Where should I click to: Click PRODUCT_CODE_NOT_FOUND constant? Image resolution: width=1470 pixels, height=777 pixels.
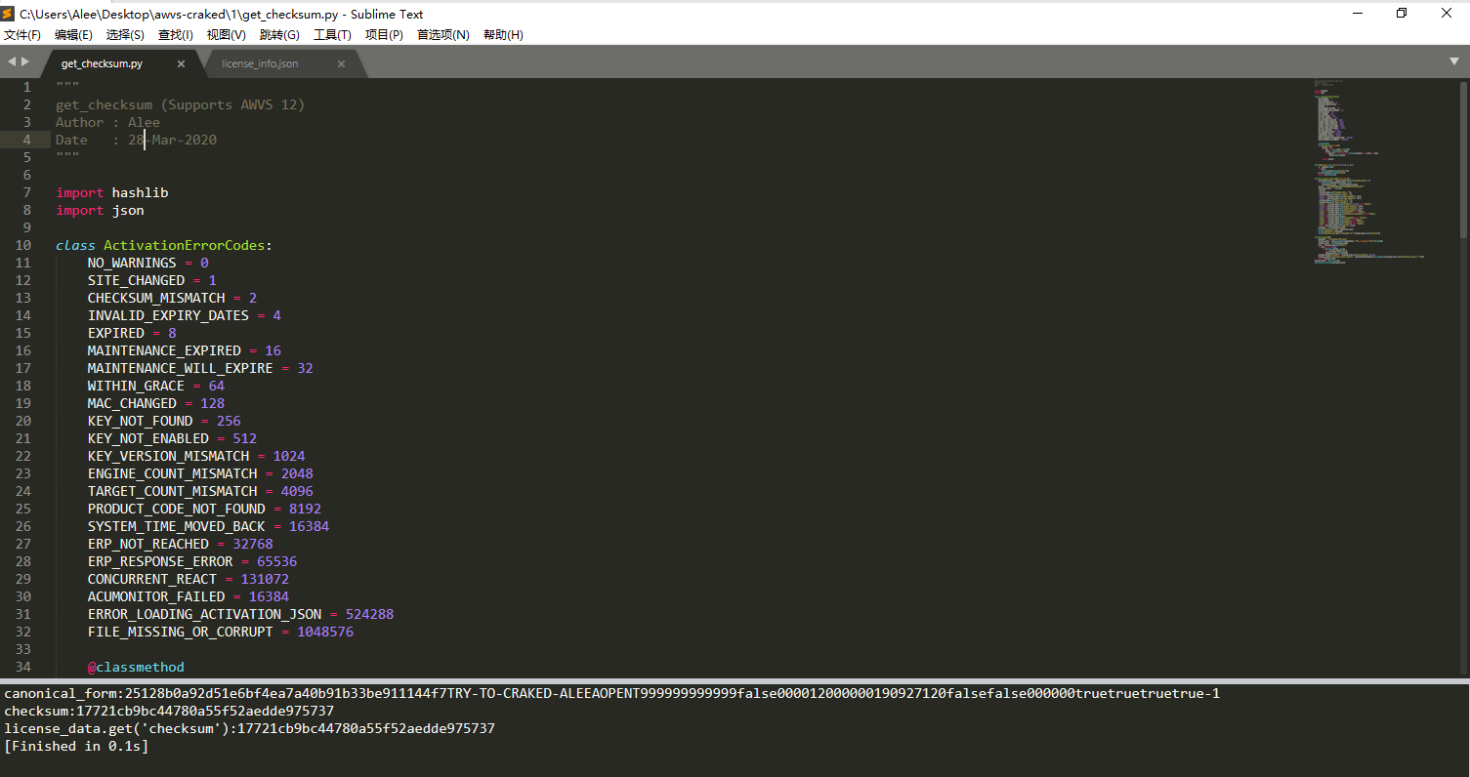point(177,509)
